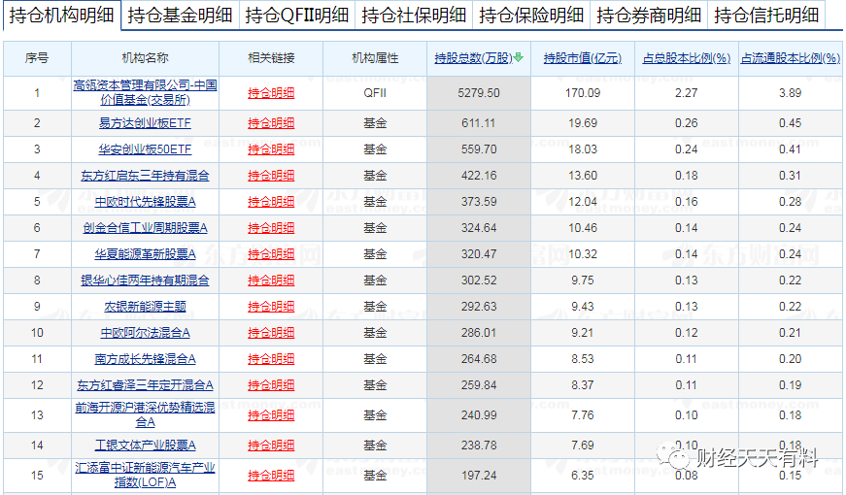Viewport: 846px width, 495px height.
Task: Click 持仓明细 for 东方红睿泽三年定开混合A row
Action: click(271, 385)
